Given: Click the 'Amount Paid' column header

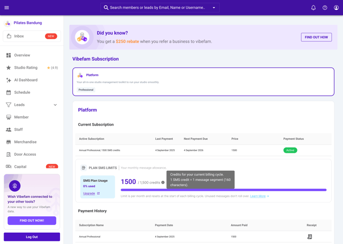Looking at the screenshot, I should tap(239, 225).
